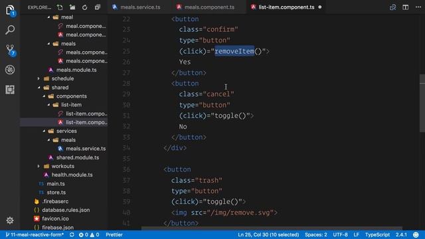425x239 pixels.
Task: Click the errors count icon in status bar
Action: [83, 234]
